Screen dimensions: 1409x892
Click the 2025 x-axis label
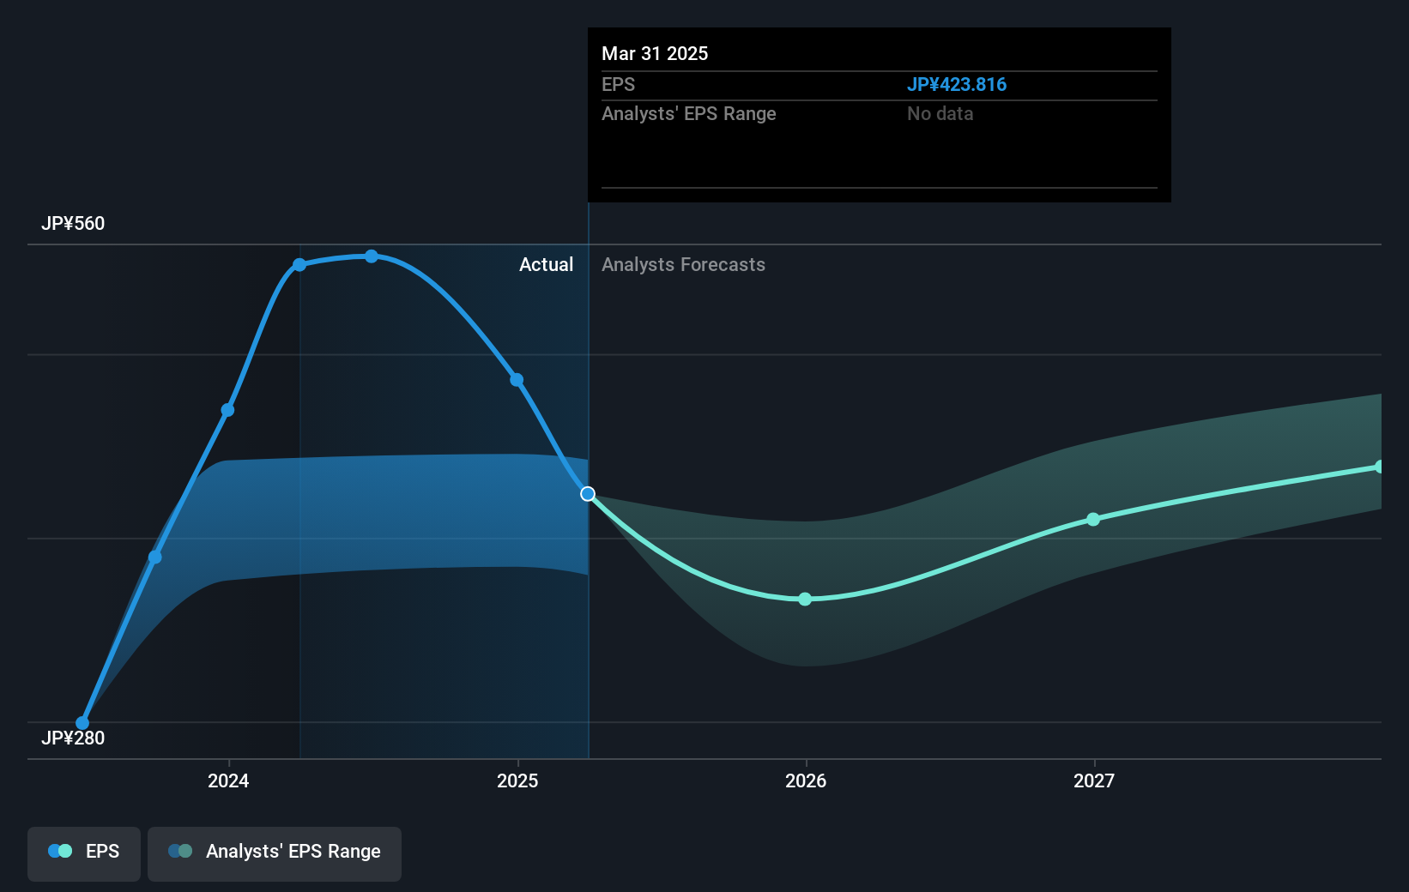click(517, 780)
